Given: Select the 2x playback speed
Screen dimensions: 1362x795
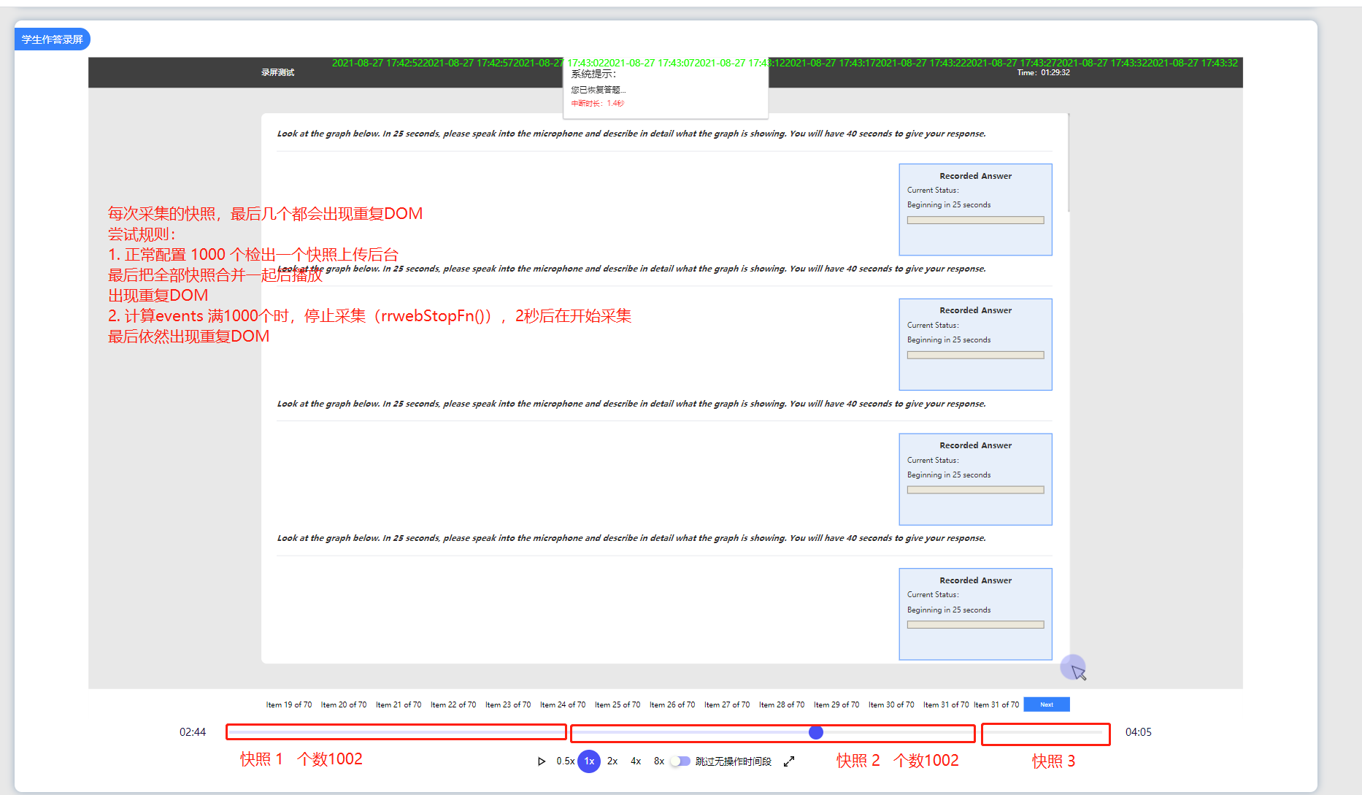Looking at the screenshot, I should (x=612, y=761).
